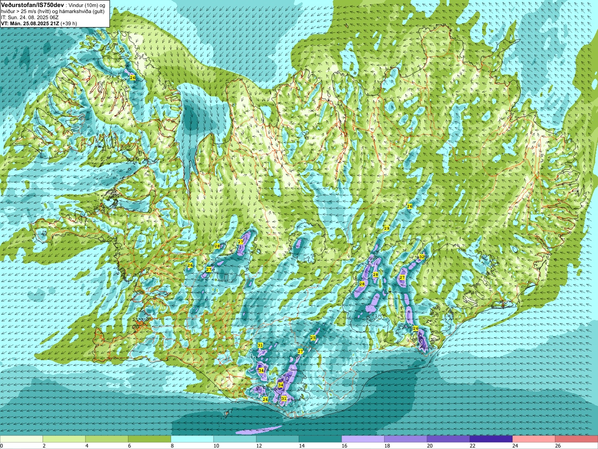This screenshot has width=598, height=449.
Task: Select the pink 24–26 legend swatch
Action: coord(534,439)
